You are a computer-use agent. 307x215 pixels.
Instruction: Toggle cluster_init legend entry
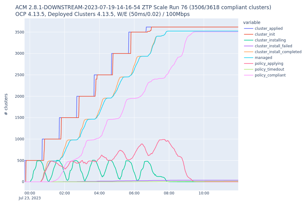coord(259,34)
